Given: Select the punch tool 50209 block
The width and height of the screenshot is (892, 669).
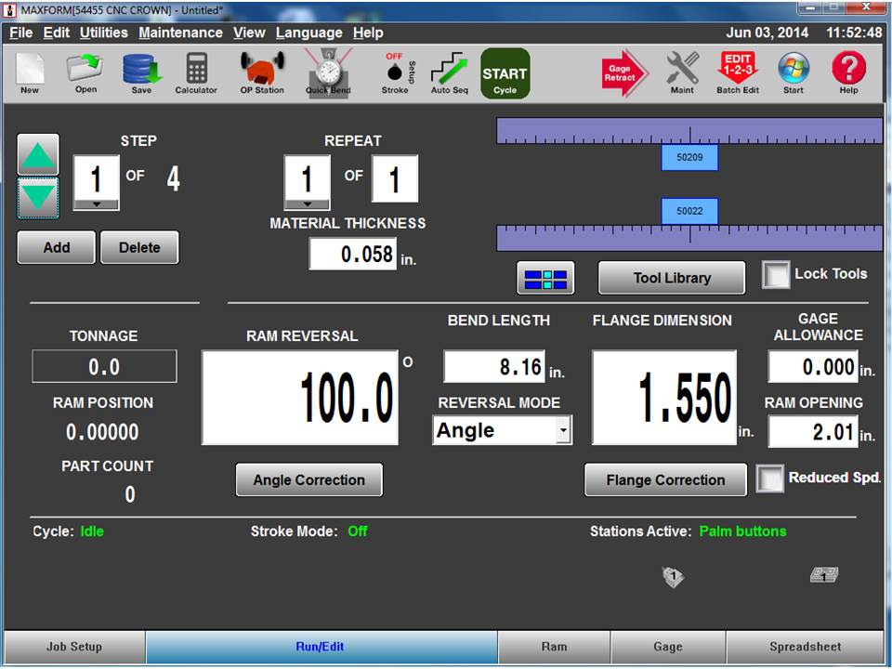Looking at the screenshot, I should pos(689,157).
